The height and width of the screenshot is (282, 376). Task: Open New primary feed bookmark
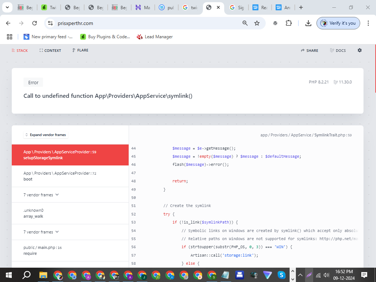pyautogui.click(x=48, y=37)
